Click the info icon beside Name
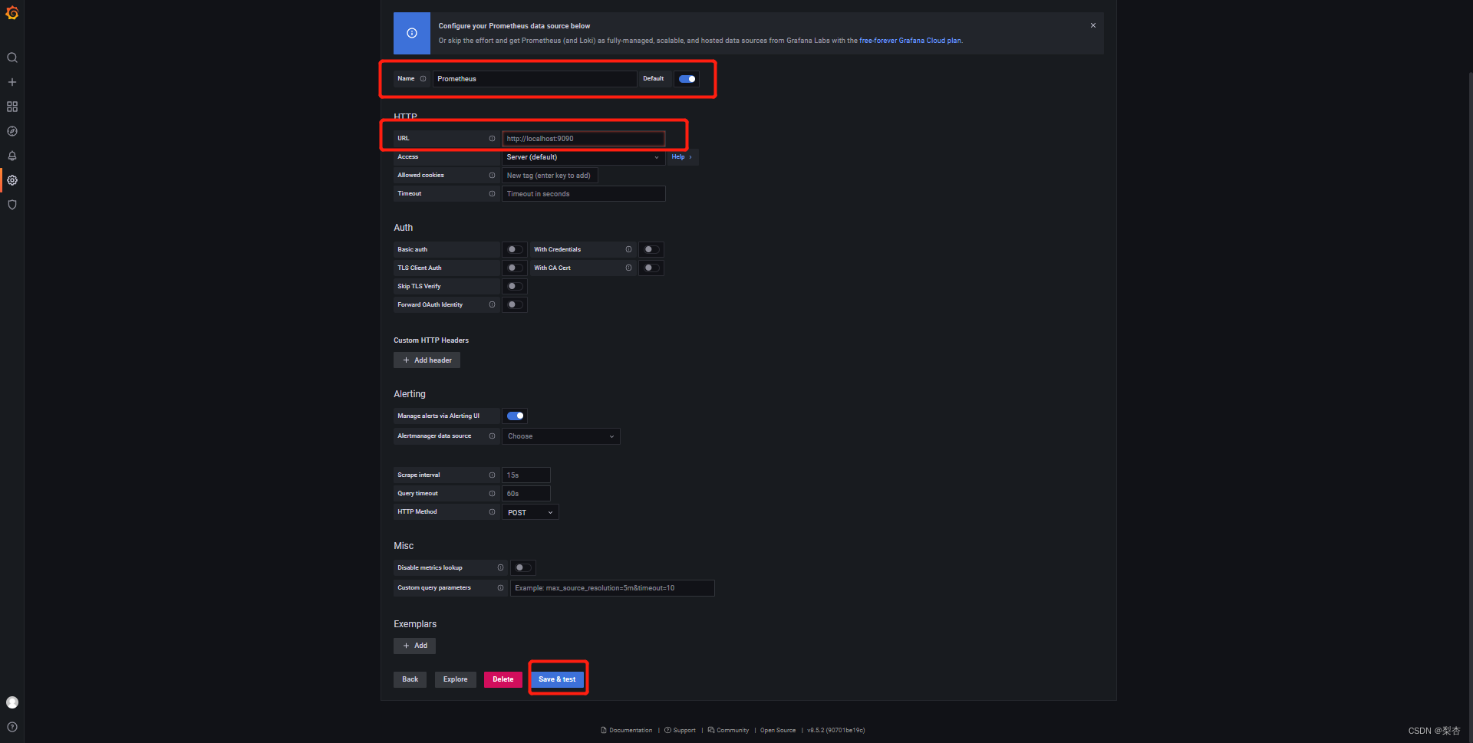This screenshot has height=743, width=1473. point(423,79)
